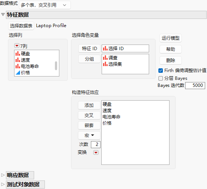Open the 变换 red triangle menu

click(x=96, y=153)
